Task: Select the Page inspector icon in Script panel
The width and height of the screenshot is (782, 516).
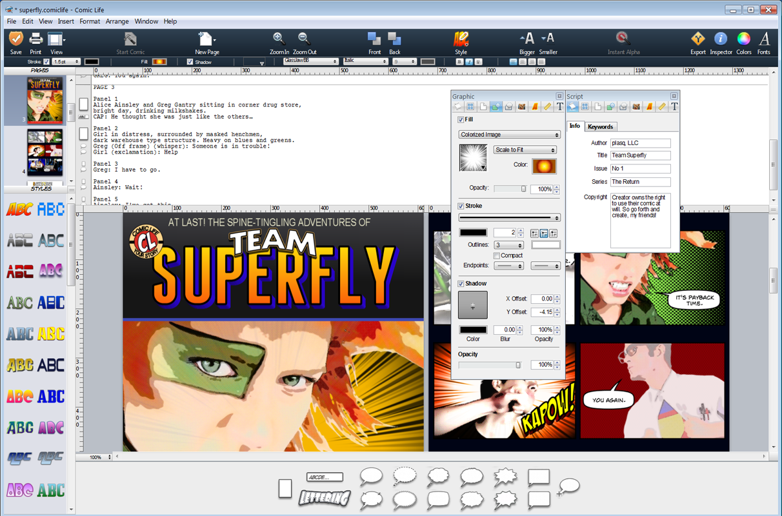Action: (x=598, y=106)
